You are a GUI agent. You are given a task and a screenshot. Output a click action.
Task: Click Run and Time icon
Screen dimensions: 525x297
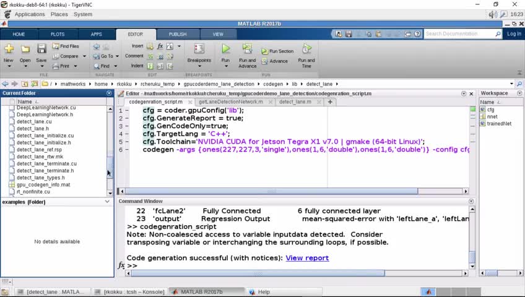pyautogui.click(x=306, y=49)
